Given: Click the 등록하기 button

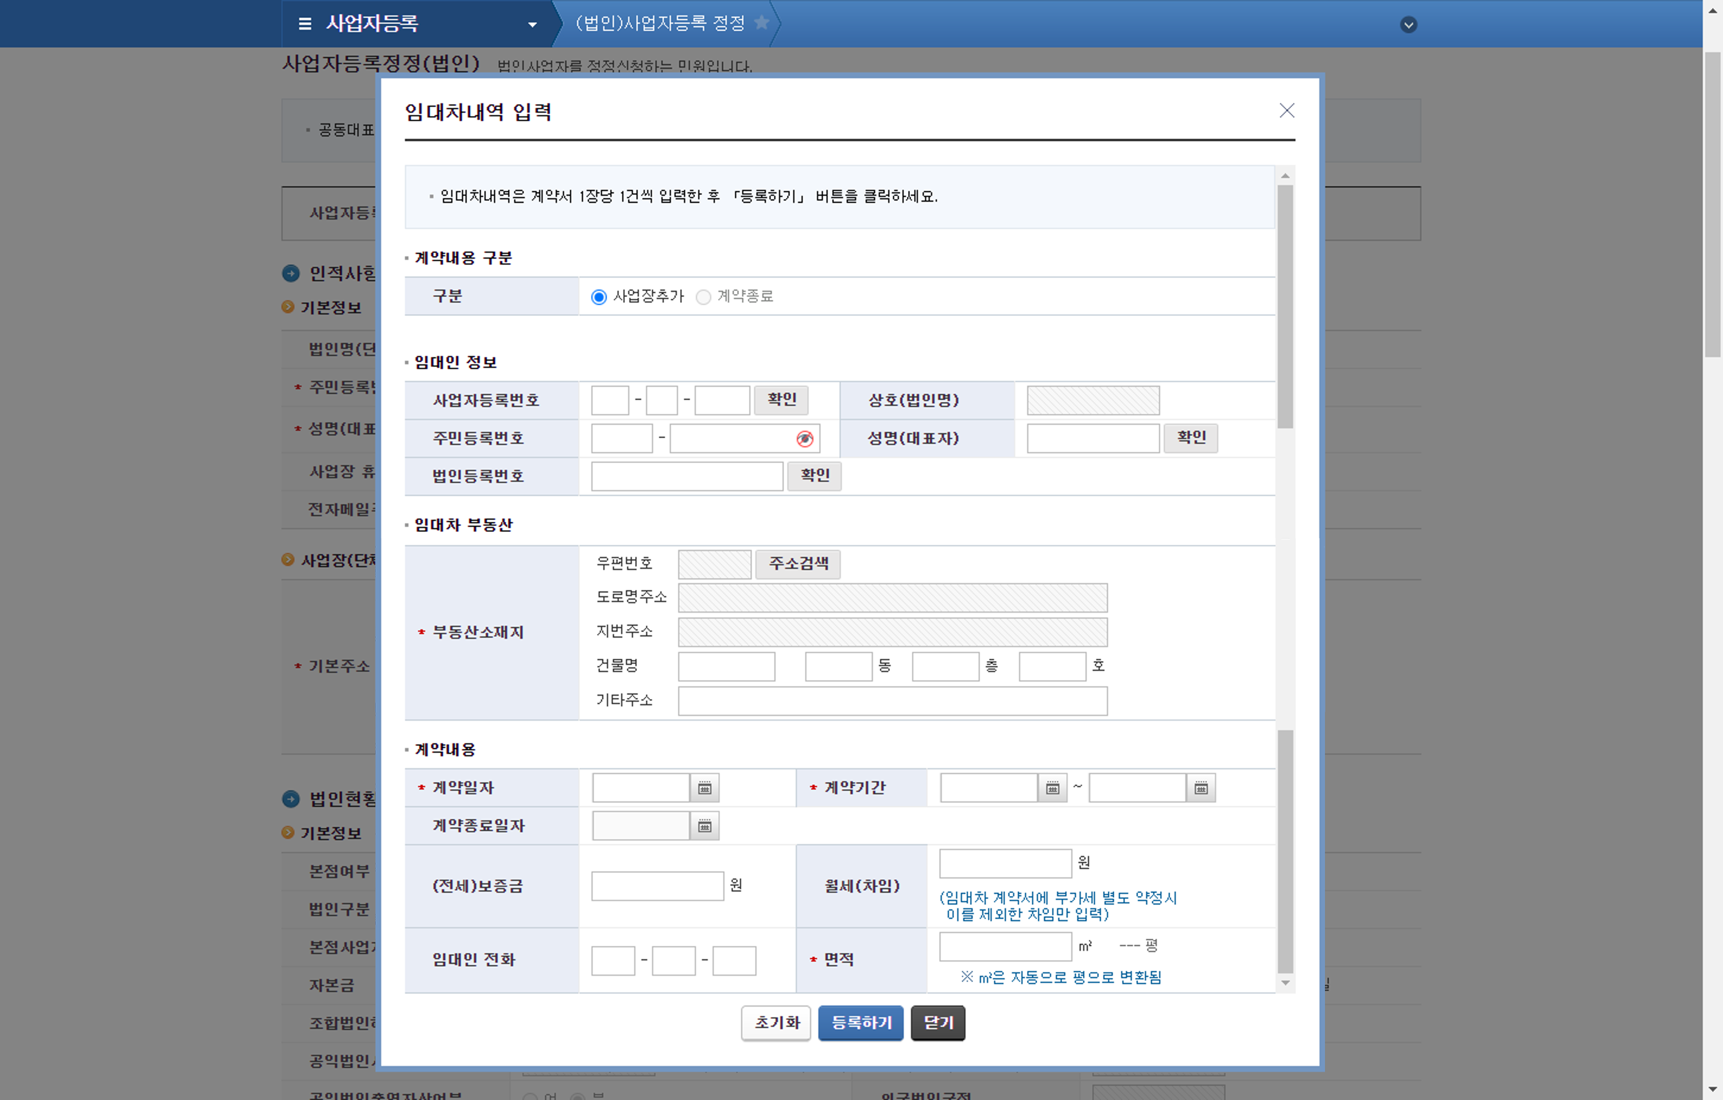Looking at the screenshot, I should [x=860, y=1023].
